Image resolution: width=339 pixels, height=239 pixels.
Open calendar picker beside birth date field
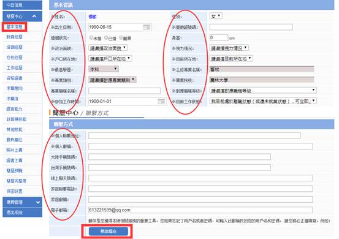tap(147, 27)
